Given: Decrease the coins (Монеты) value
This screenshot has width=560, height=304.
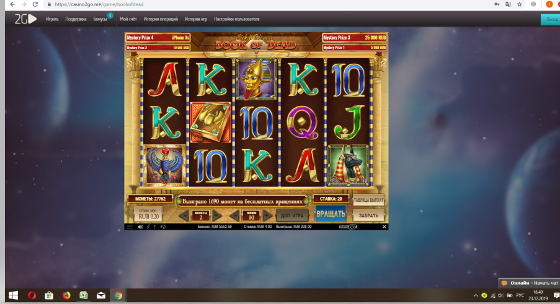Looking at the screenshot, I should 184,215.
